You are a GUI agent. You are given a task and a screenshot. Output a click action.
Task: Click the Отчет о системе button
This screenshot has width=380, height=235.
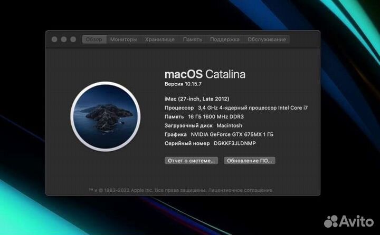(x=192, y=161)
